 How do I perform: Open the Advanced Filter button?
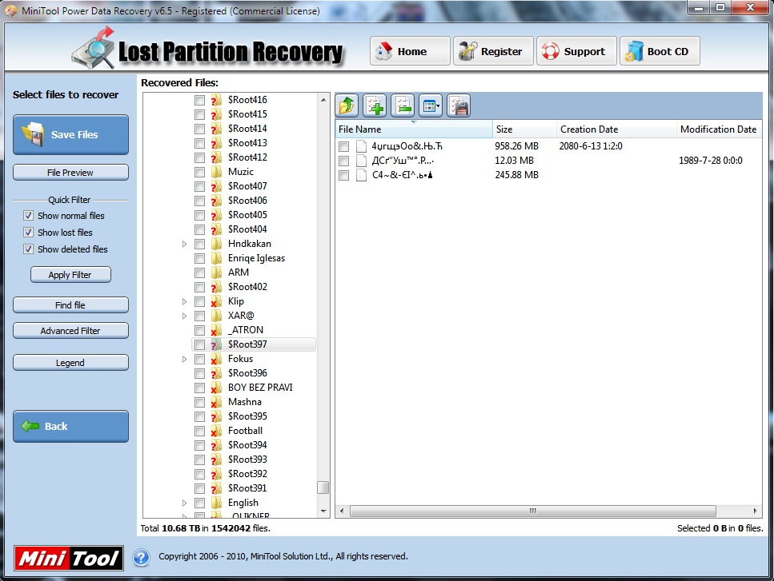[70, 331]
